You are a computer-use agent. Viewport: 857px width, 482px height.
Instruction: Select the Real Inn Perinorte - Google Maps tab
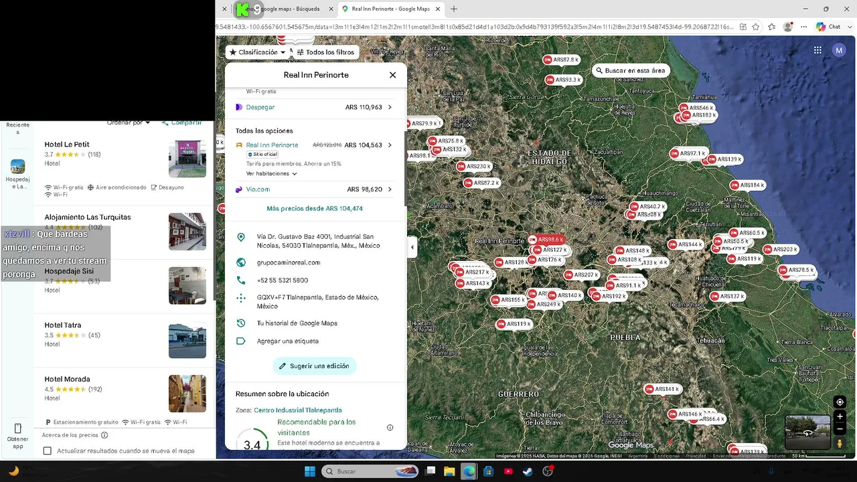[x=390, y=9]
